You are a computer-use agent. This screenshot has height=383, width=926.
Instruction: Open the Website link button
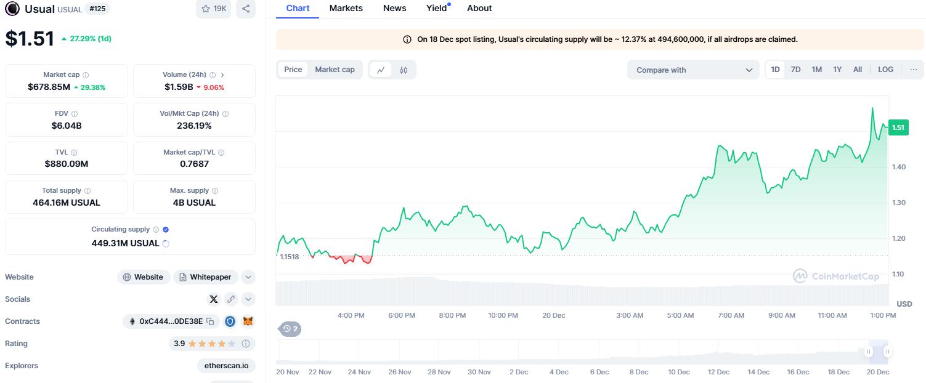(x=144, y=277)
